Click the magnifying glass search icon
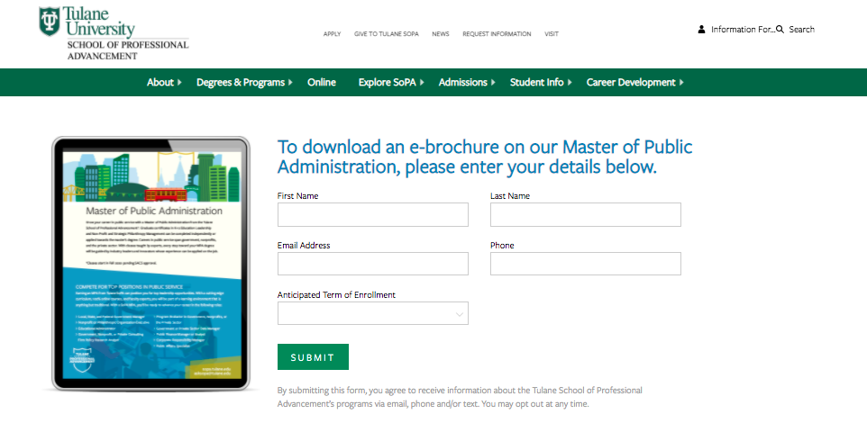 coord(780,30)
